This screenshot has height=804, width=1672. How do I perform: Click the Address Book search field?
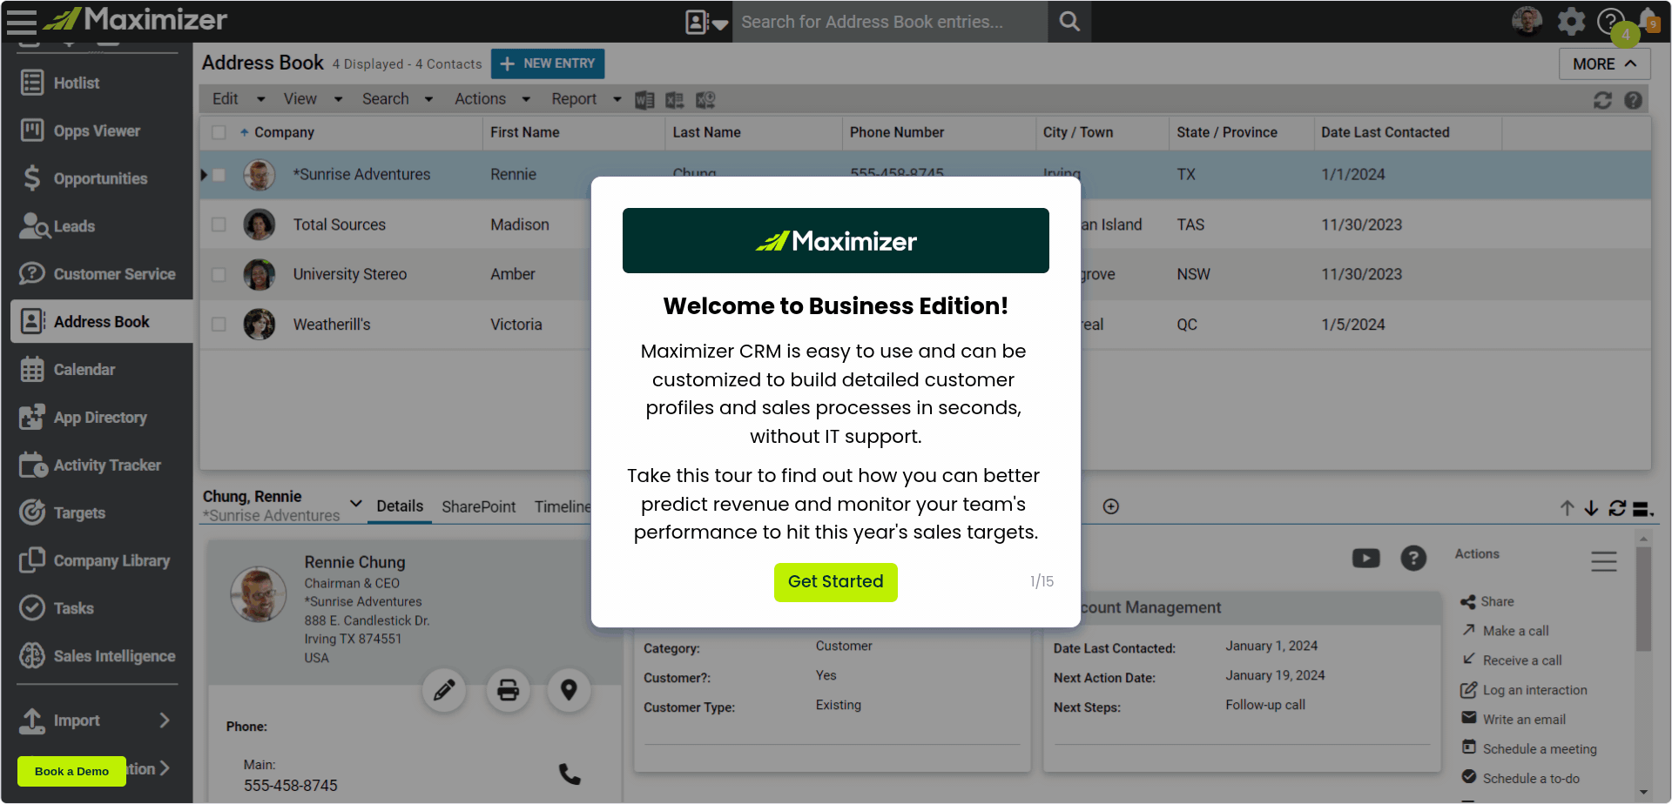coord(888,22)
